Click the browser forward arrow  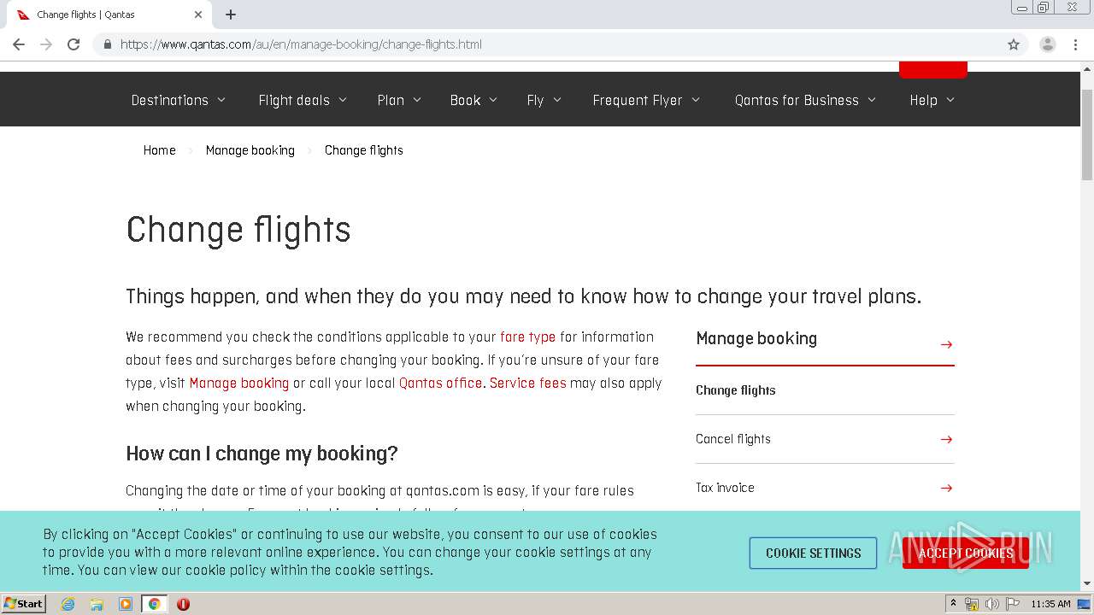coord(46,44)
